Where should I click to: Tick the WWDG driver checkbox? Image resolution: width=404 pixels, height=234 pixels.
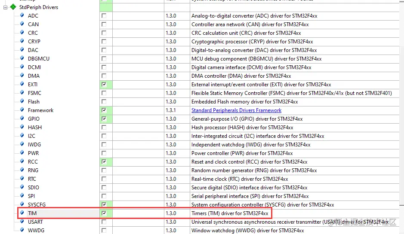(x=104, y=231)
